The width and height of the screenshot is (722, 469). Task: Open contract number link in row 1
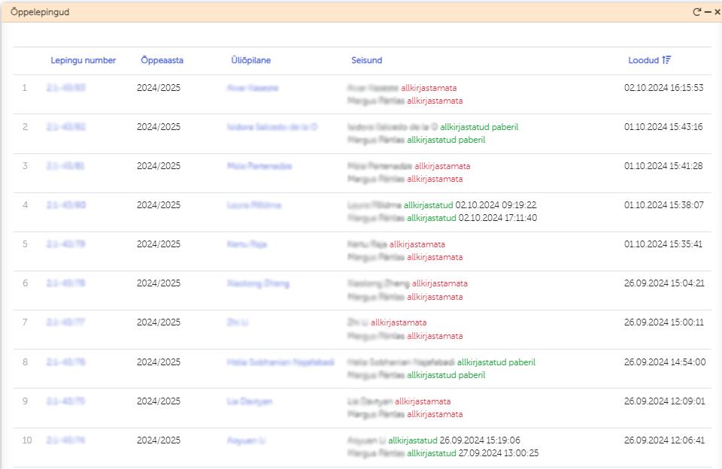click(x=66, y=88)
